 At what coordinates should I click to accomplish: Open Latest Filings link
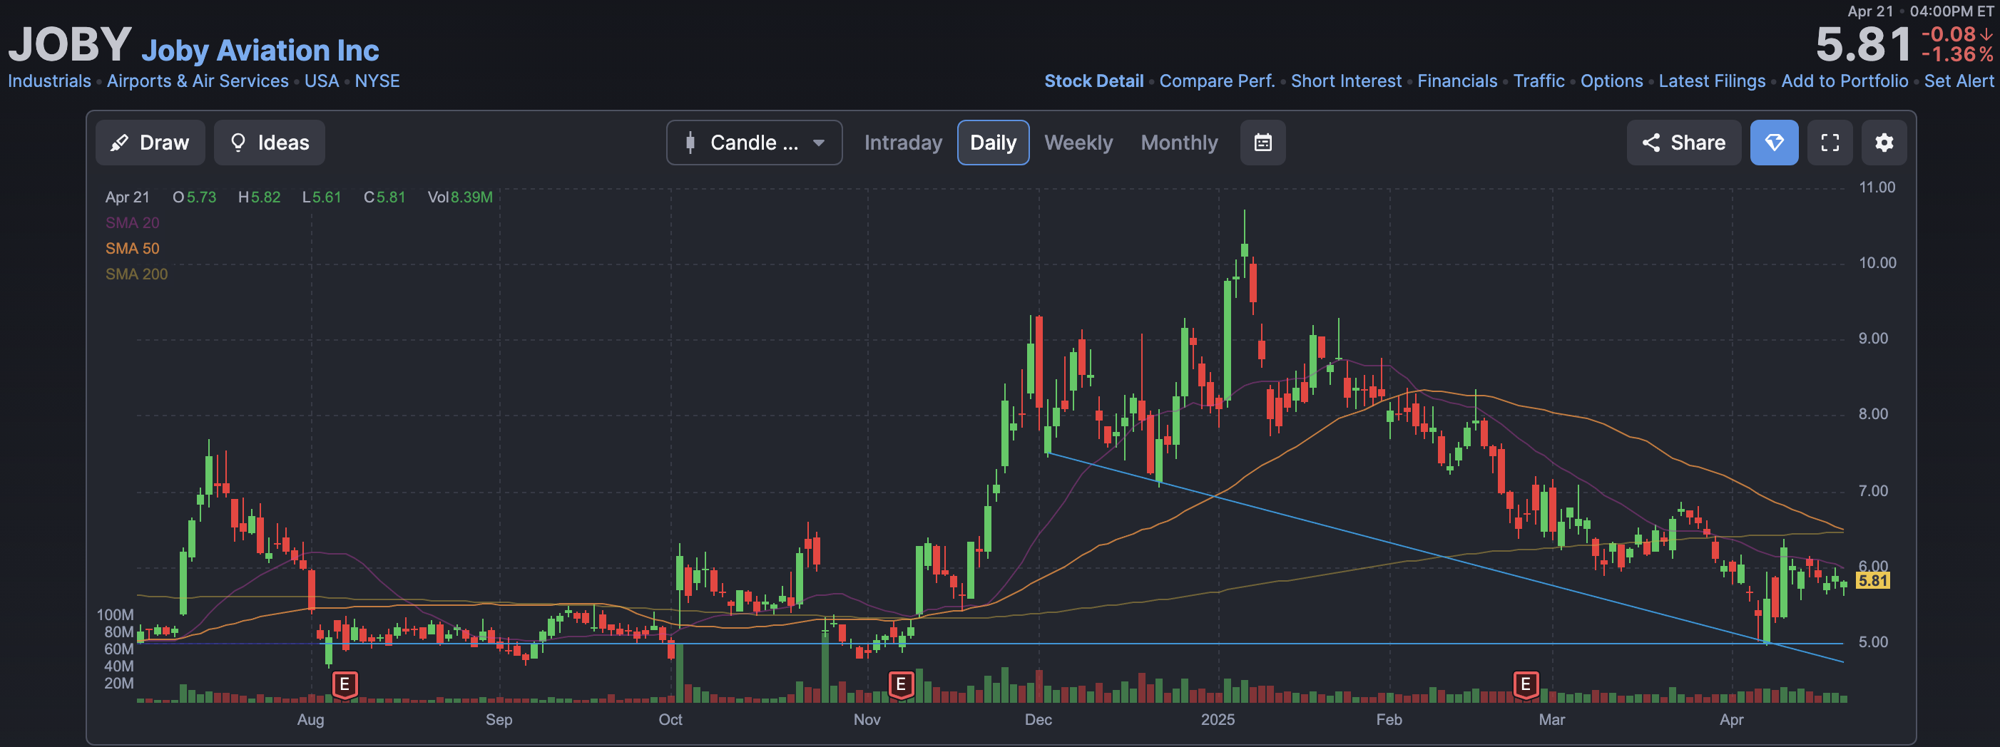point(1711,81)
